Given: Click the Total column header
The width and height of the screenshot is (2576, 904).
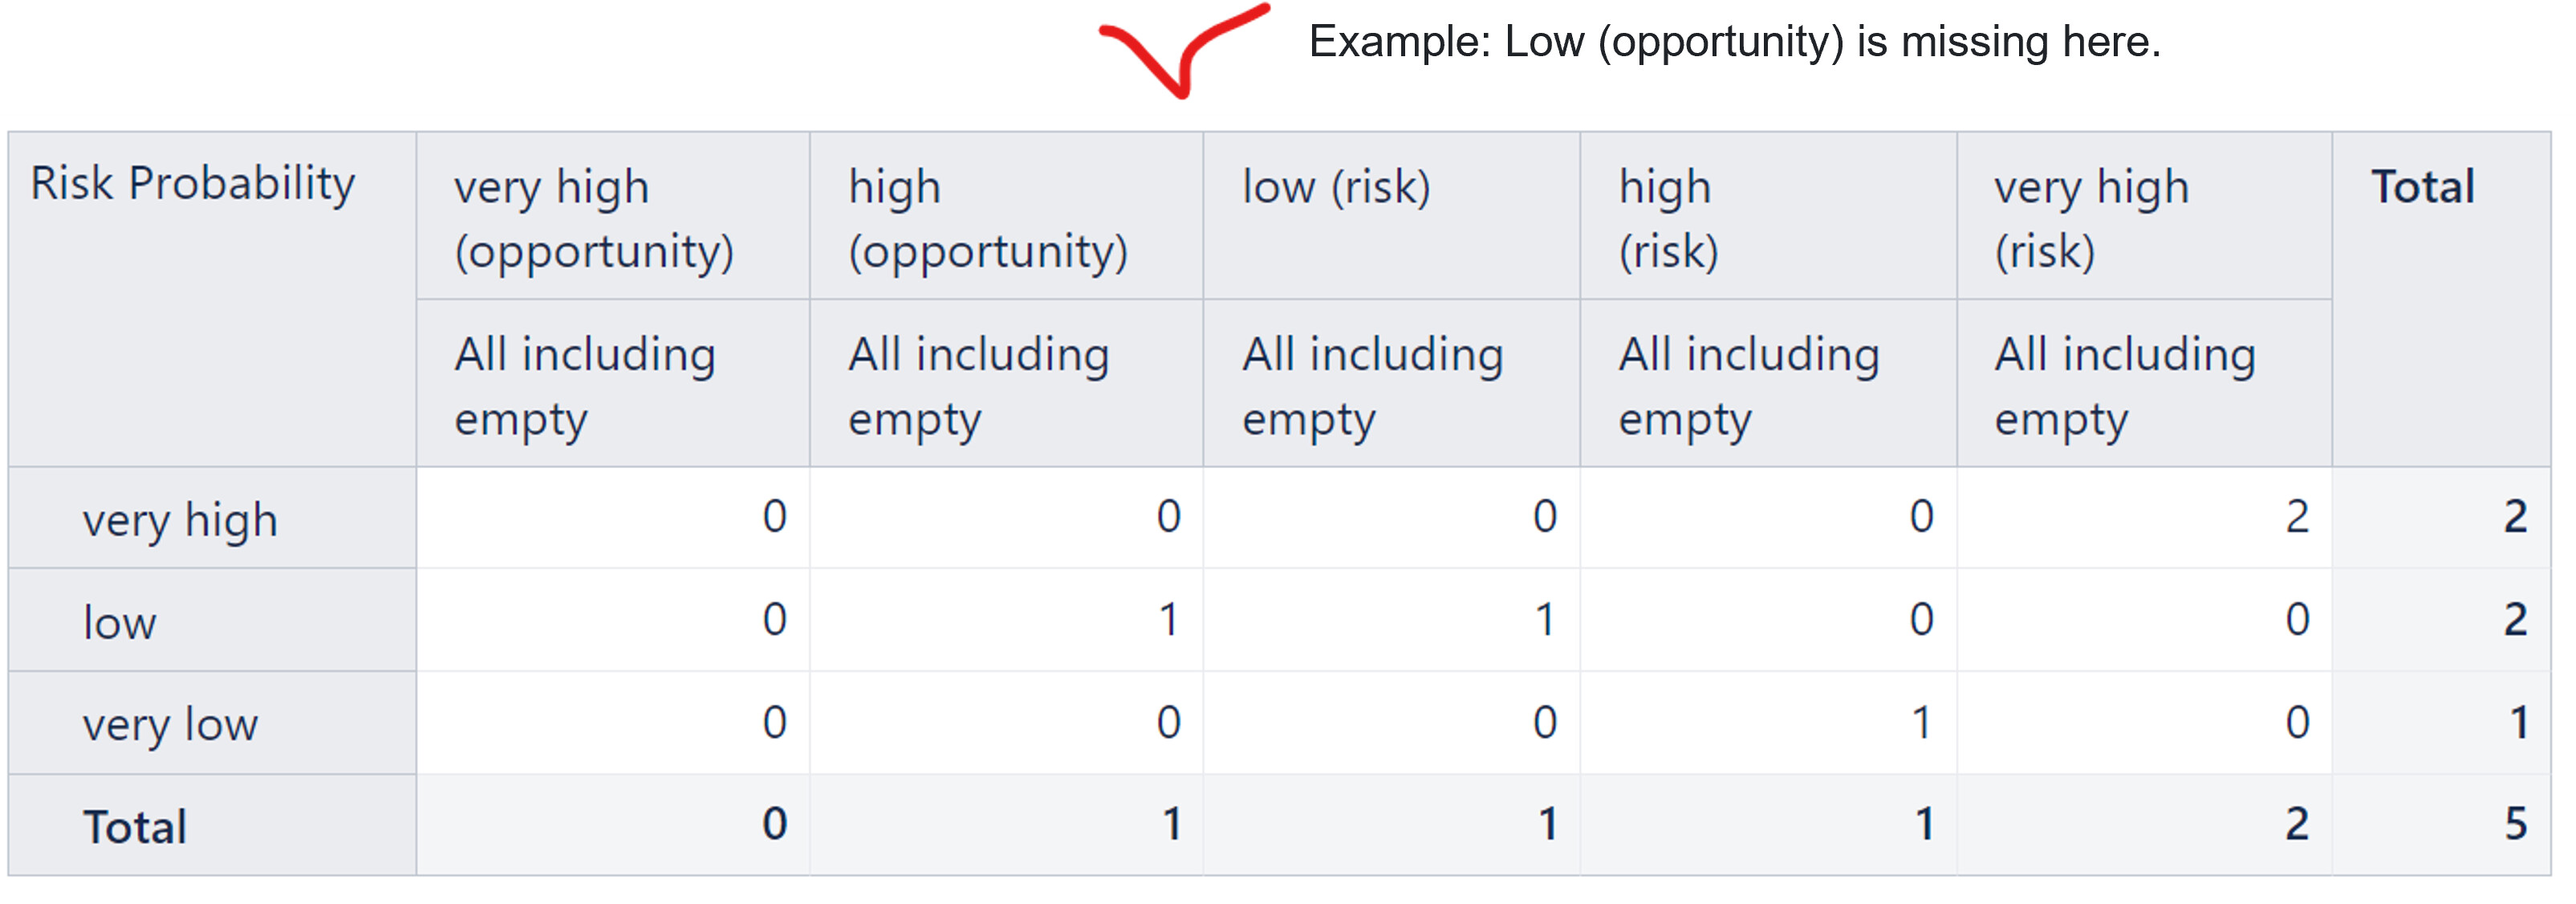Looking at the screenshot, I should 2423,187.
